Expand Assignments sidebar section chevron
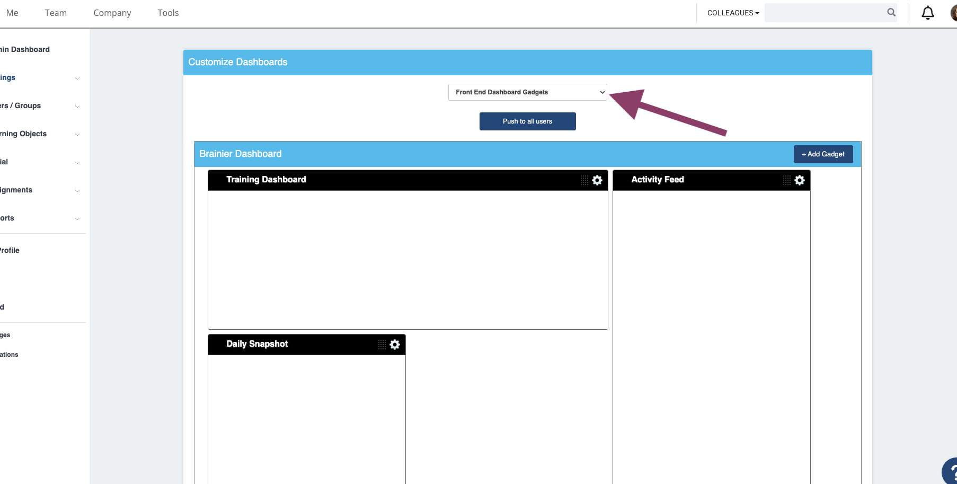The height and width of the screenshot is (484, 957). (x=77, y=191)
